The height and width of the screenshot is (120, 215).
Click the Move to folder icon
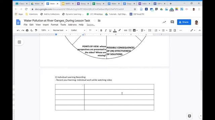[x=99, y=21]
